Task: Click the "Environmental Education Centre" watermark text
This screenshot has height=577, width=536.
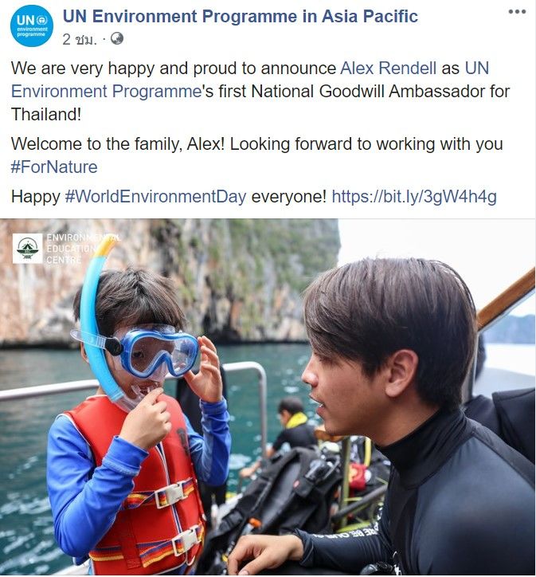Action: 74,248
